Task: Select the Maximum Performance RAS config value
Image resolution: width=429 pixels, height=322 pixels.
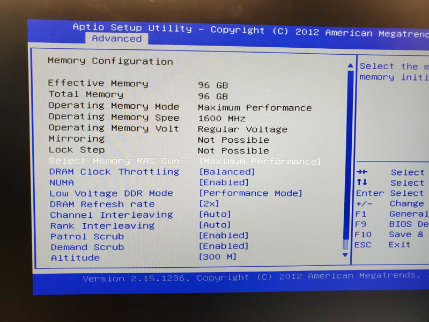Action: 260,162
